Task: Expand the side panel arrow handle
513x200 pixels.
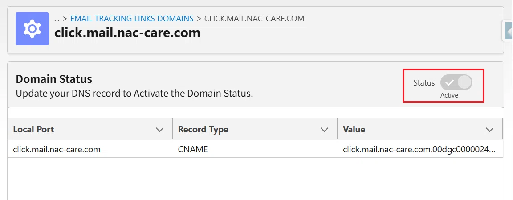Action: point(508,30)
